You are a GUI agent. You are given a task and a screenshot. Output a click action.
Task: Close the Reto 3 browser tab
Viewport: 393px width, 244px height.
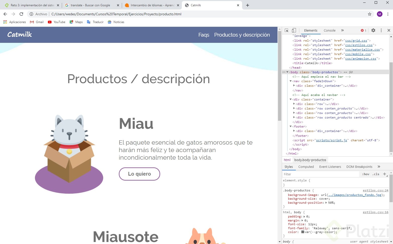(58, 5)
